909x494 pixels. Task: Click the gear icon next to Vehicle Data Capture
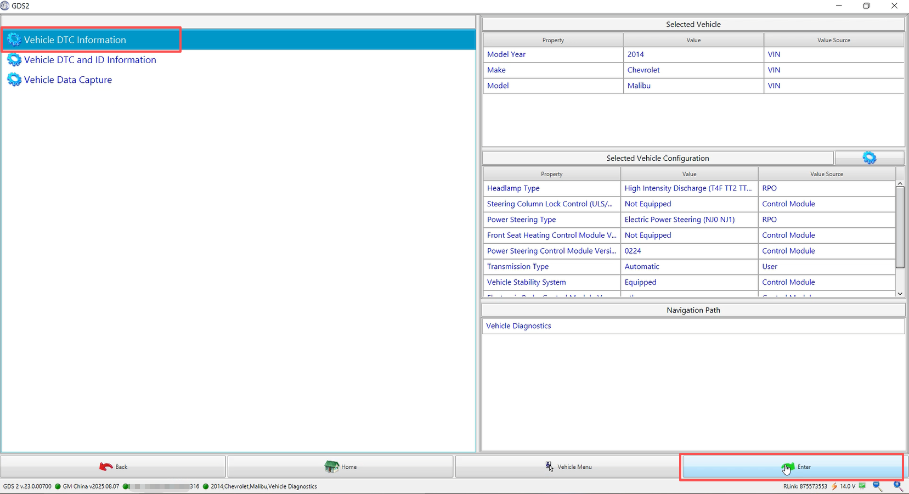pos(14,80)
